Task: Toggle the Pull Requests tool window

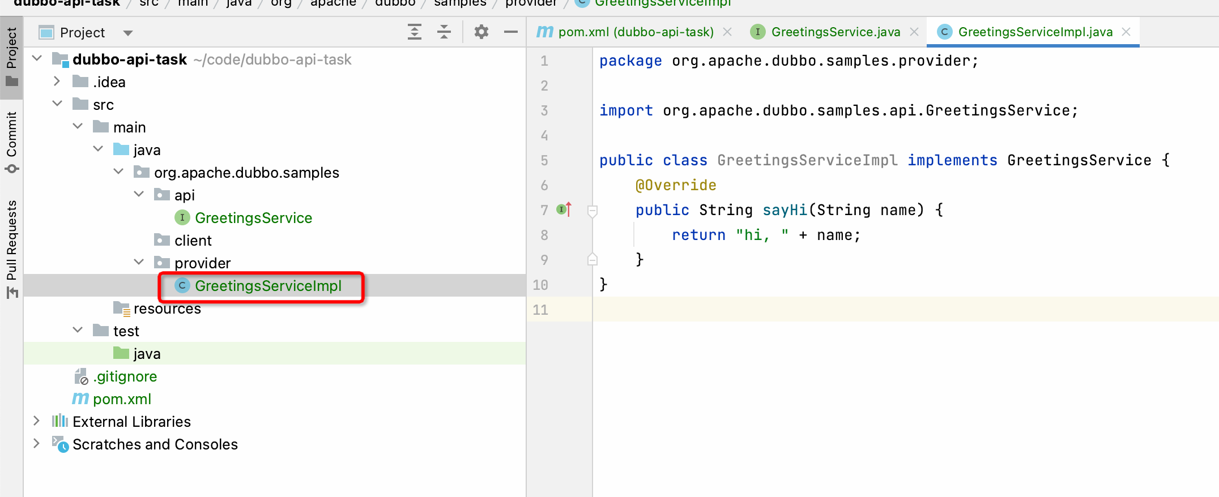Action: click(x=12, y=248)
